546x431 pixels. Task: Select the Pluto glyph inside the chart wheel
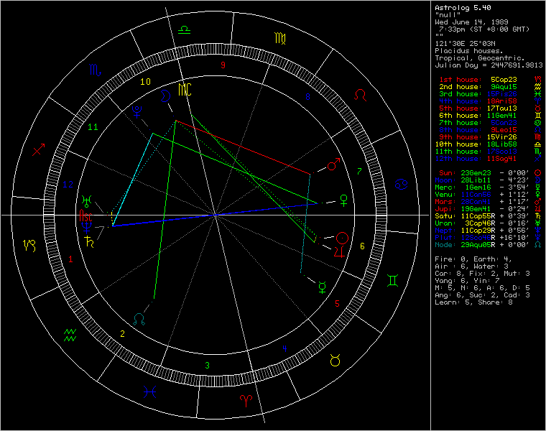tap(136, 111)
